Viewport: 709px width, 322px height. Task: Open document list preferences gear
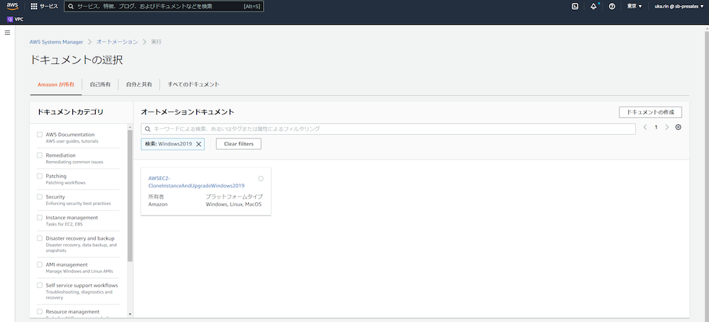pos(678,128)
